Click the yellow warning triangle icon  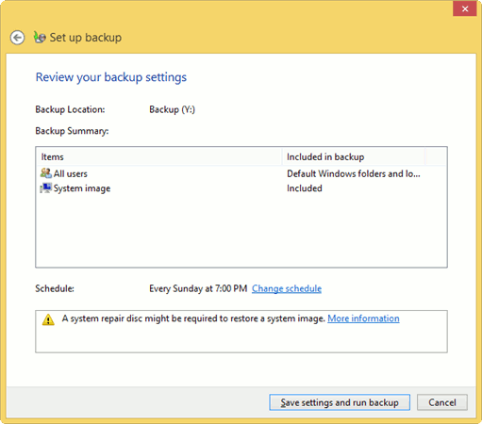click(x=48, y=319)
